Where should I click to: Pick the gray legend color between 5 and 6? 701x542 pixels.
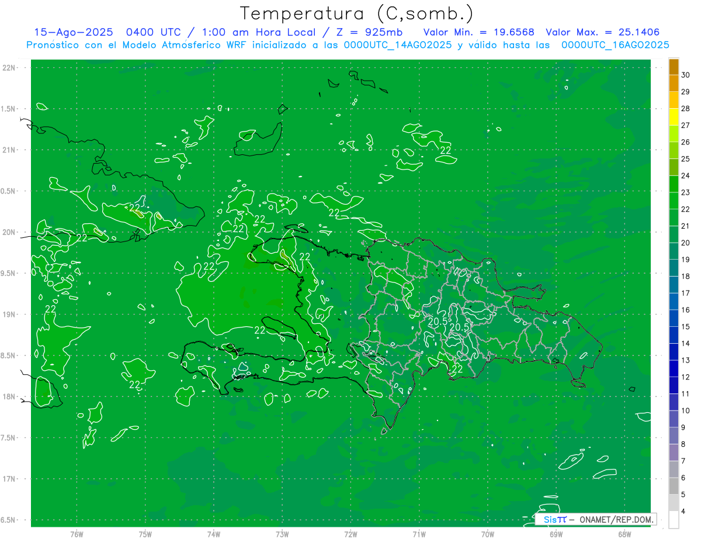point(674,486)
